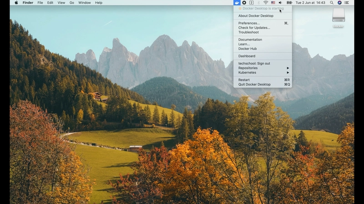The width and height of the screenshot is (364, 204).
Task: Choose About Docker Desktop
Action: click(263, 16)
